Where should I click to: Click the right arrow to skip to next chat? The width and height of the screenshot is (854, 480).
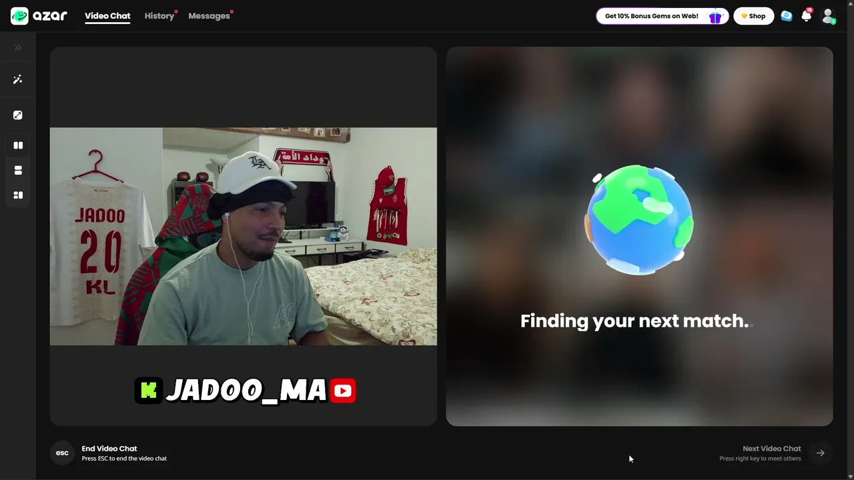(821, 453)
